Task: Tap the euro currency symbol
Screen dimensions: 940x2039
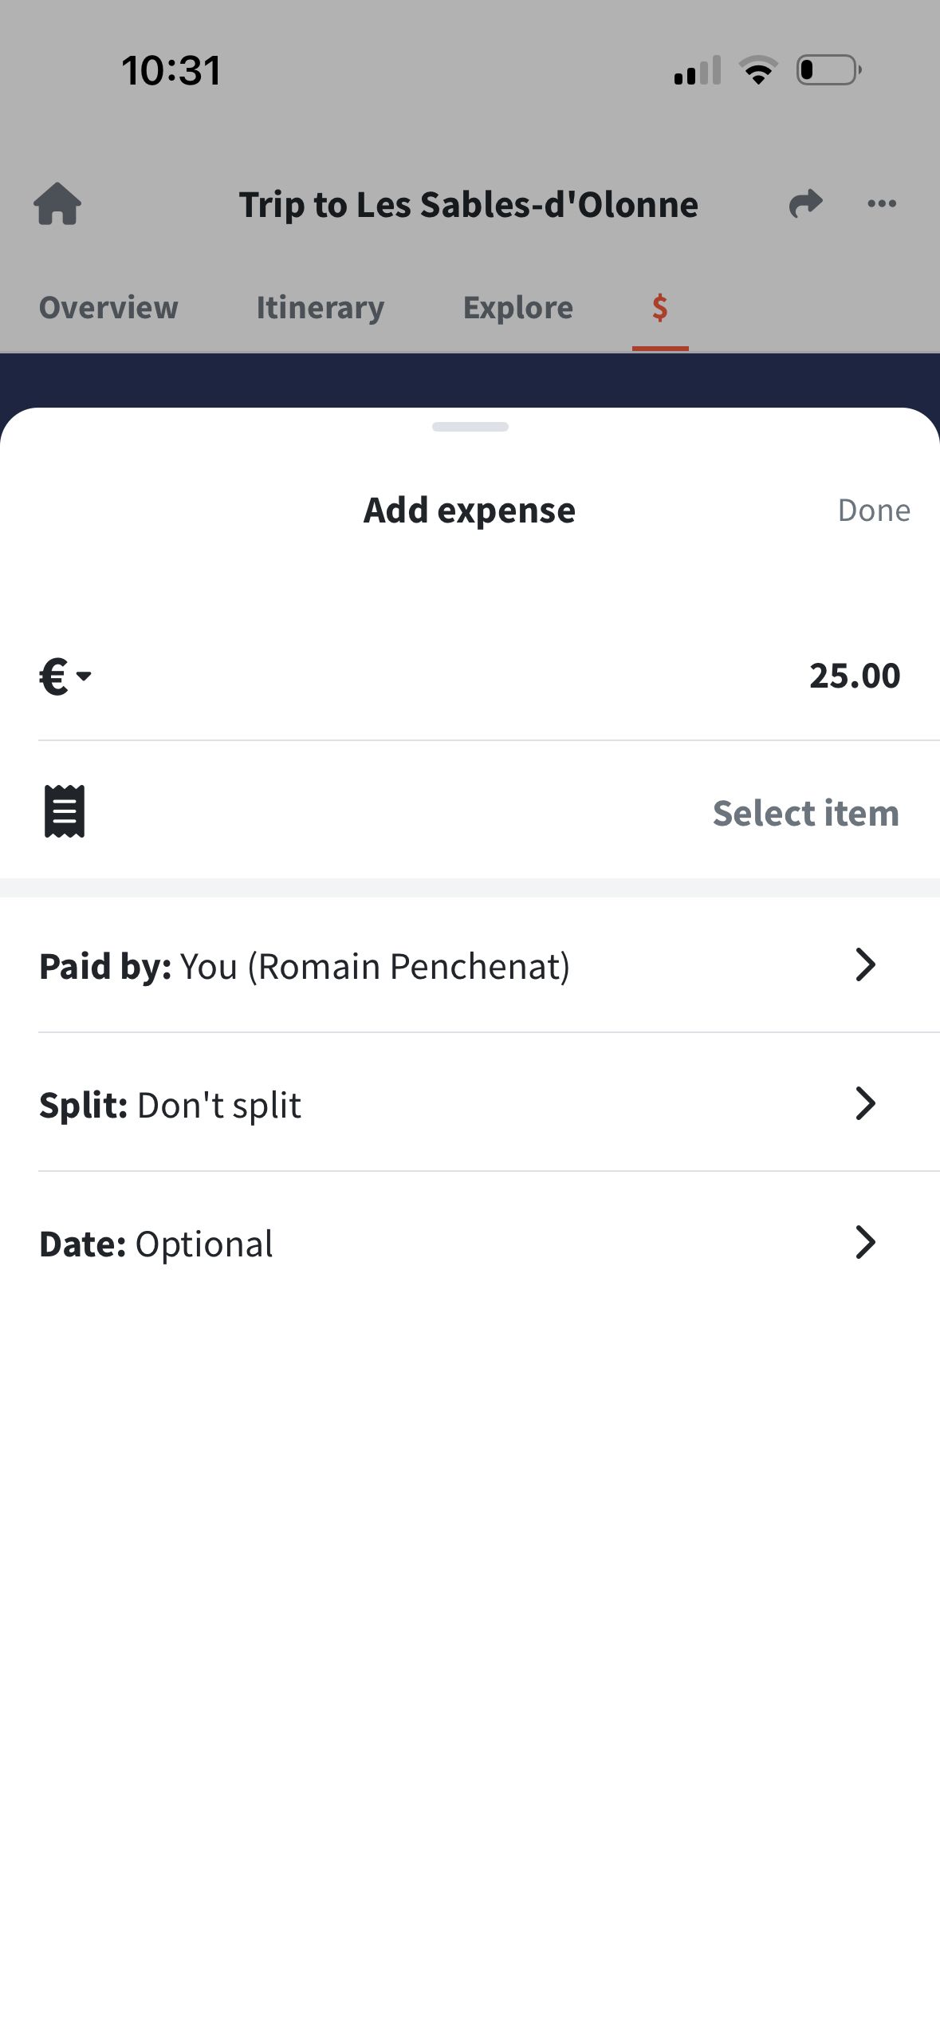Action: point(53,677)
